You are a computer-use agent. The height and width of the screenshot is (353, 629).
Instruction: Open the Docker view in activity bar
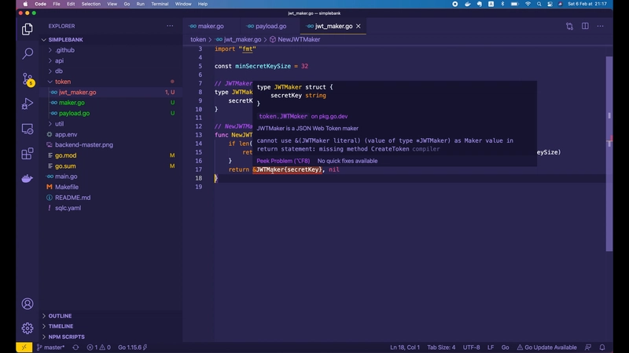[28, 178]
